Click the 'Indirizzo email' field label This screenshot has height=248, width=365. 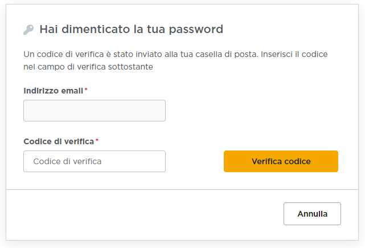tap(53, 91)
